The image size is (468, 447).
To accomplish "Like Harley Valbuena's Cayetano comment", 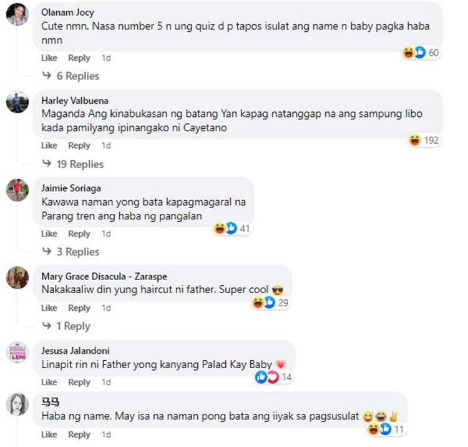I will tap(49, 145).
